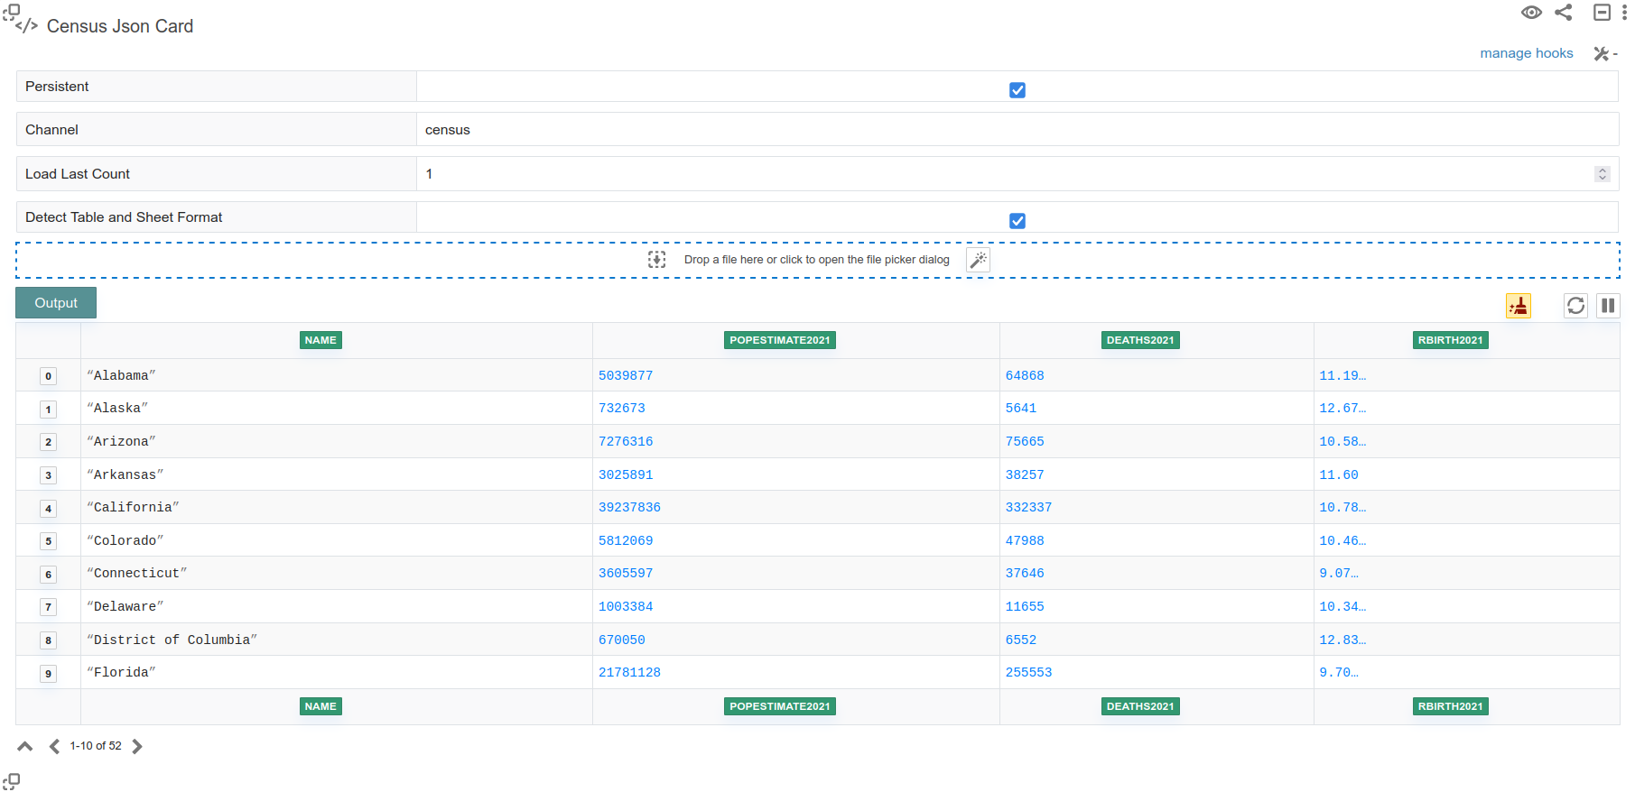Open share options via the share icon
The width and height of the screenshot is (1635, 792).
pyautogui.click(x=1564, y=13)
